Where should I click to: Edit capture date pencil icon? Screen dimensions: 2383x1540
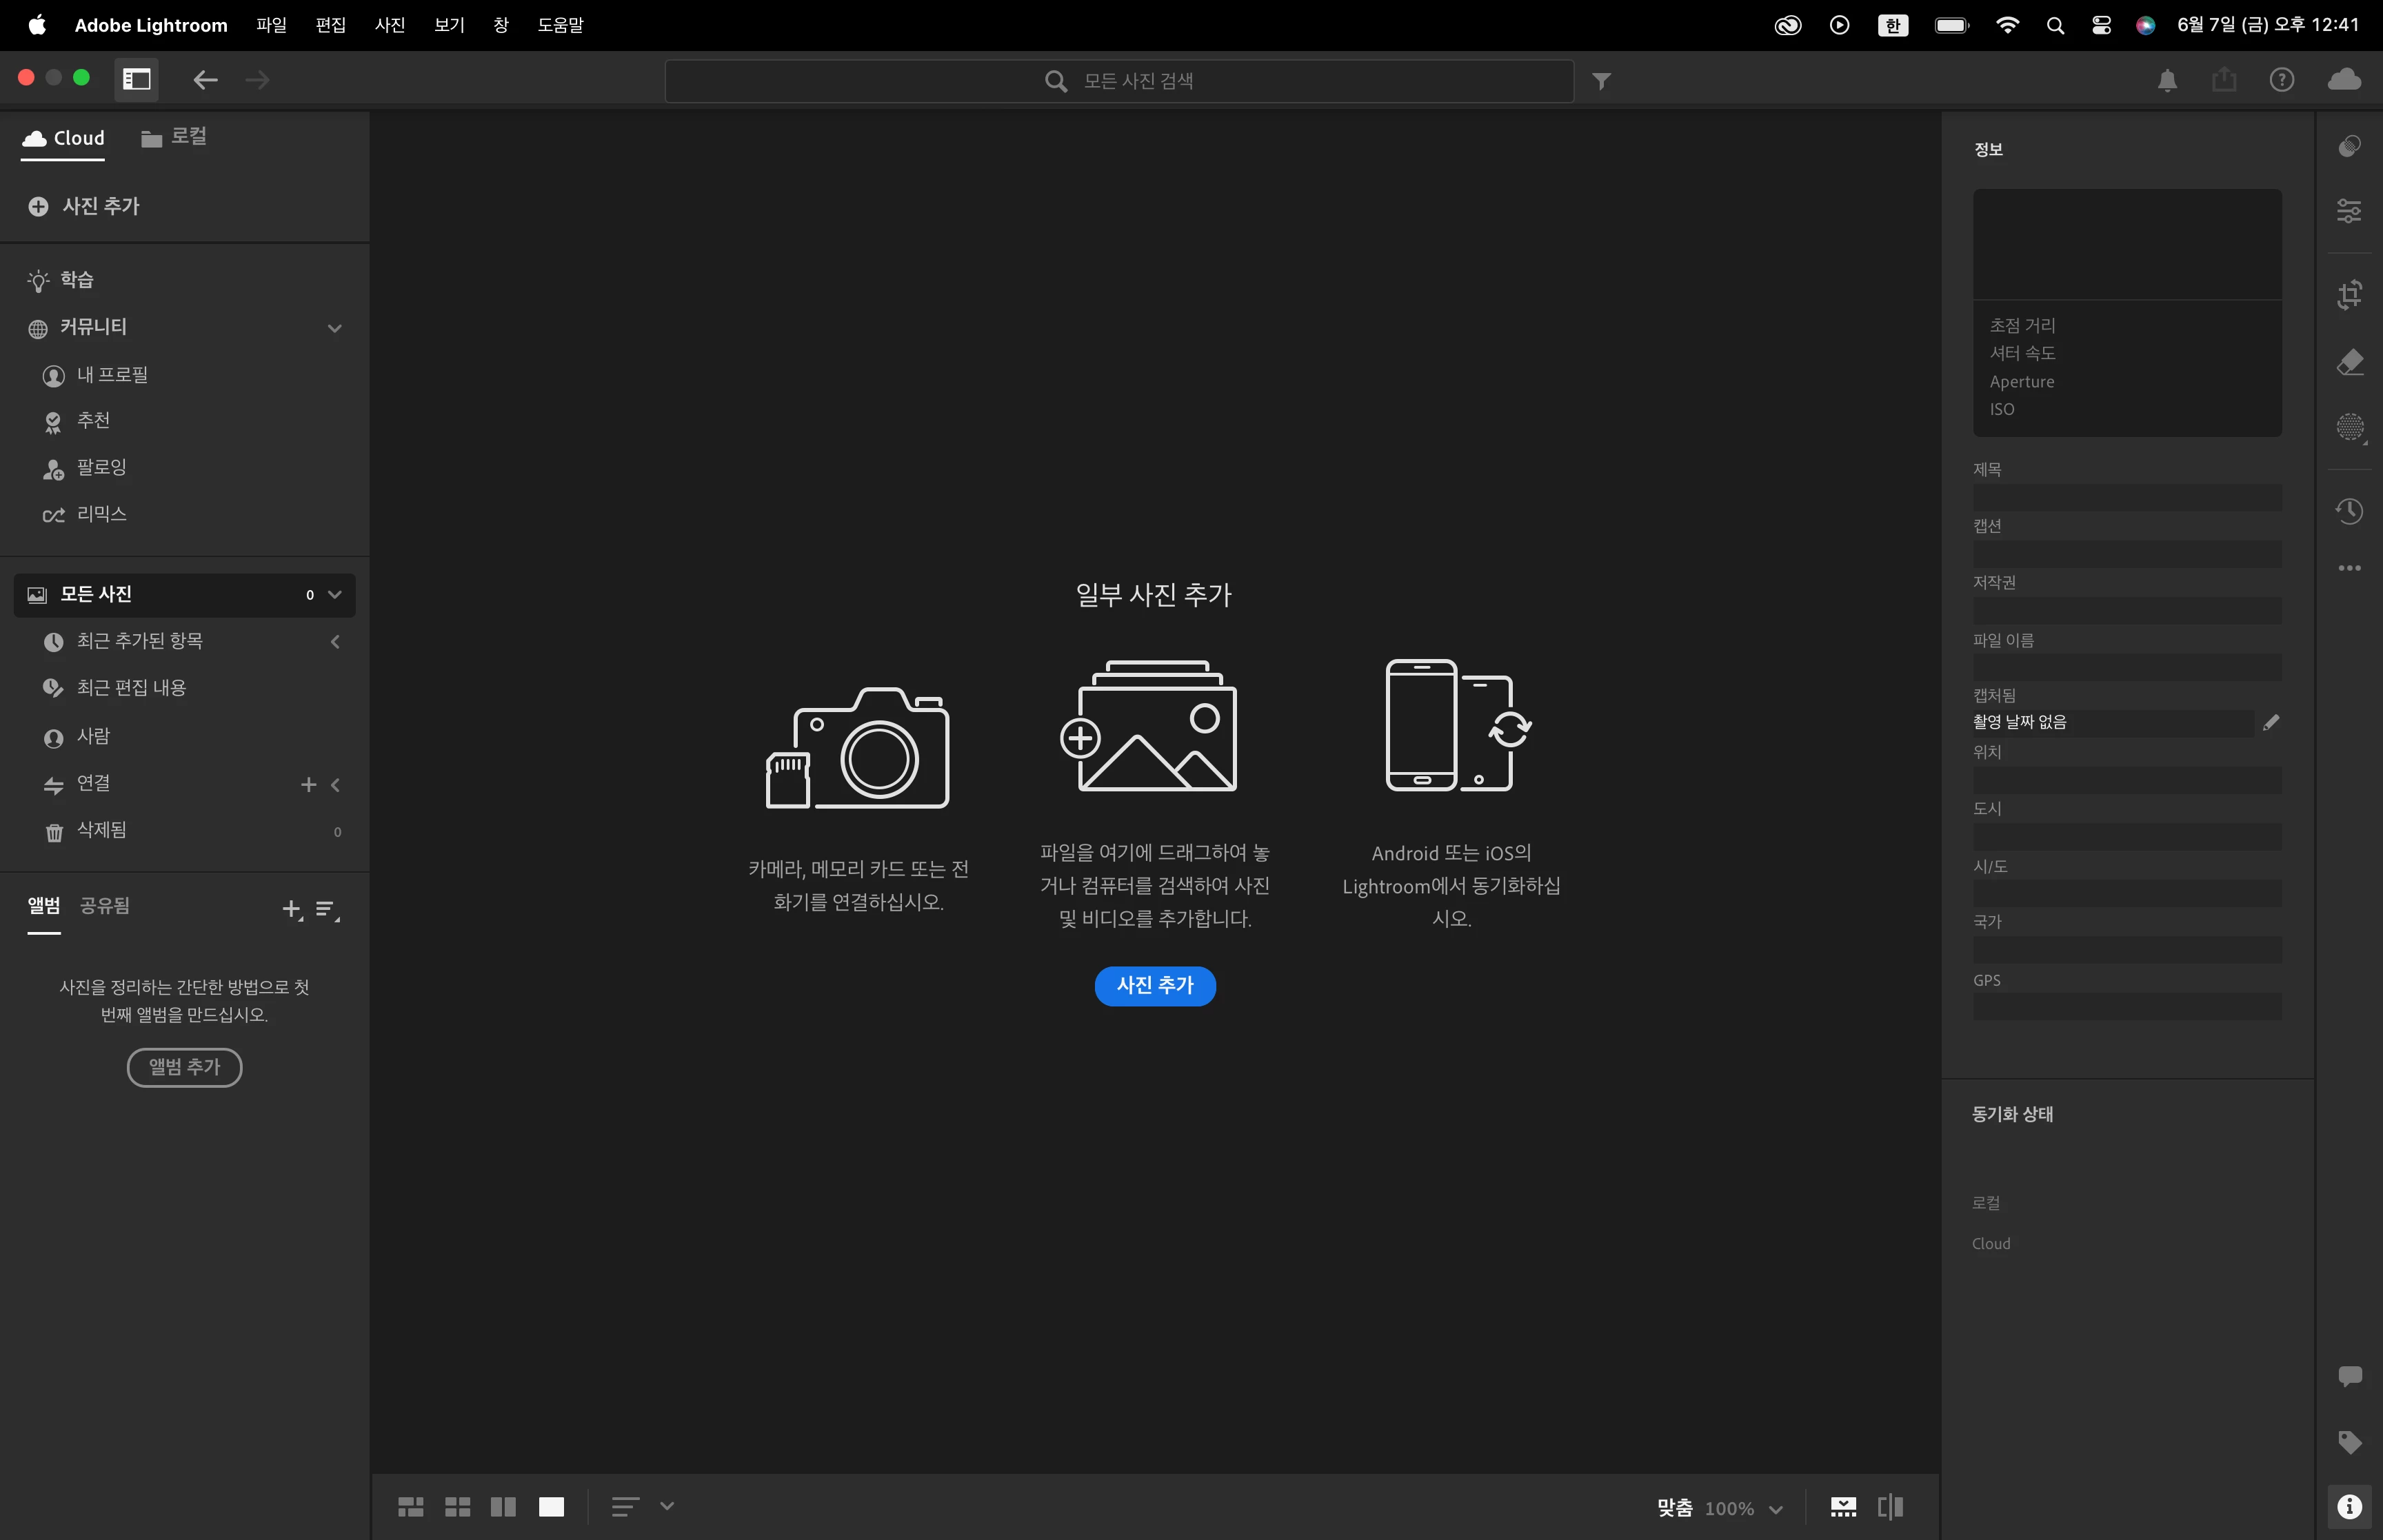pyautogui.click(x=2270, y=722)
